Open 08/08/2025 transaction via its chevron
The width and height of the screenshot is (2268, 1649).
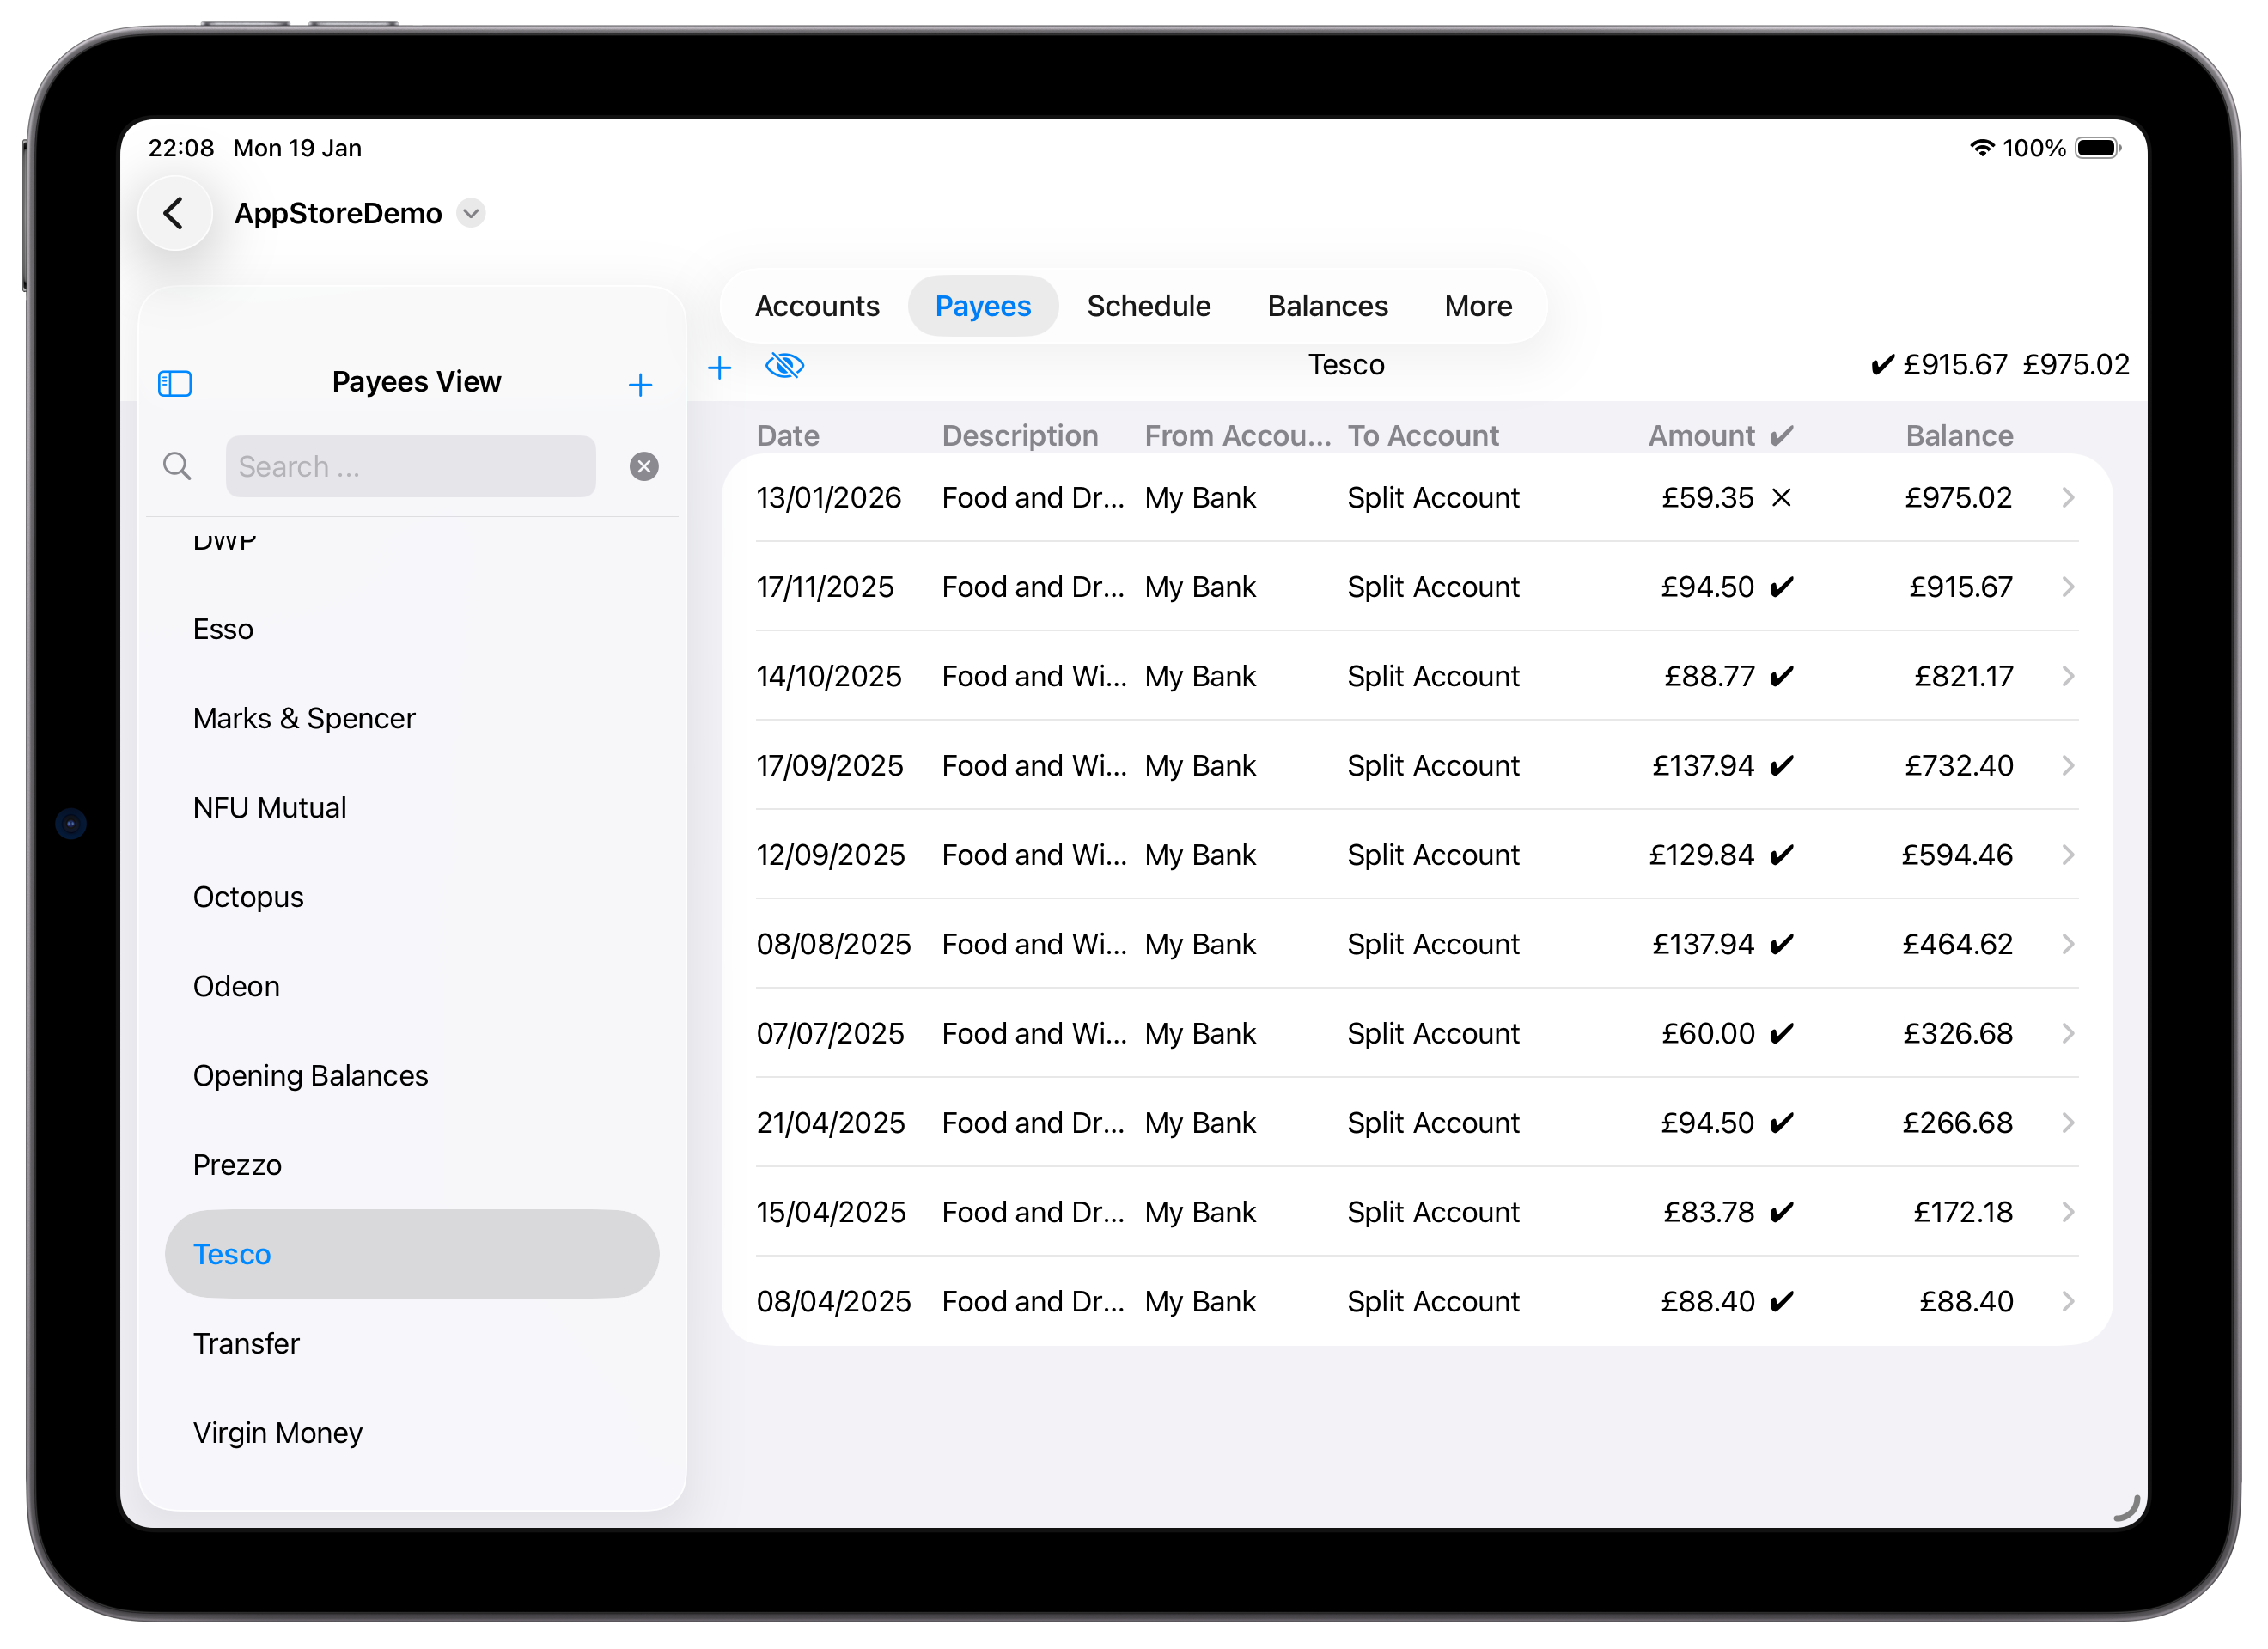(x=2068, y=944)
